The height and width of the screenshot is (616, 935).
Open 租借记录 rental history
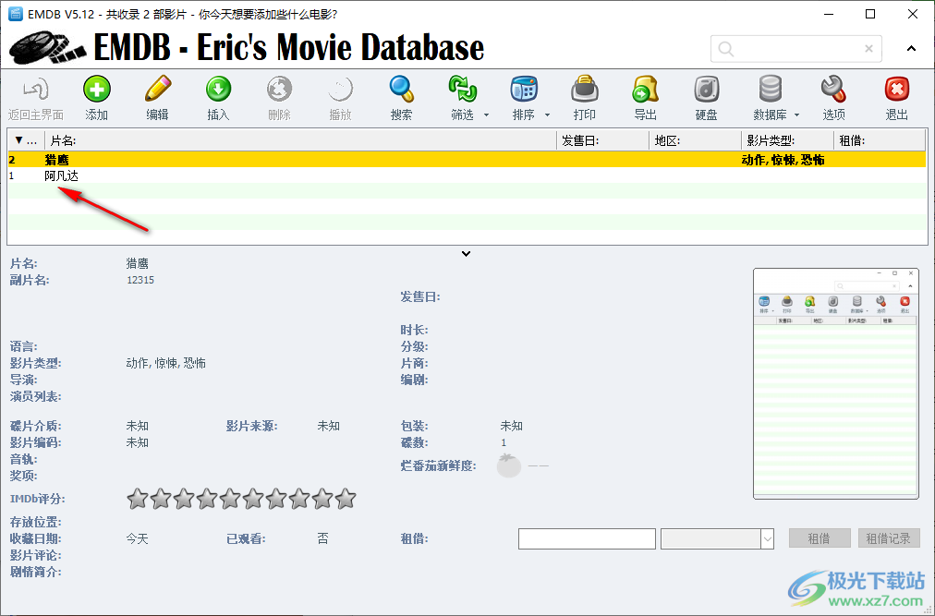click(x=889, y=537)
